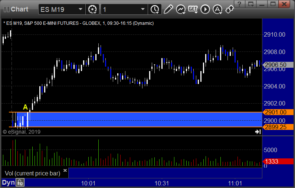Screen dimensions: 295x188
Task: Click the 11:01 time axis label
Action: click(235, 183)
